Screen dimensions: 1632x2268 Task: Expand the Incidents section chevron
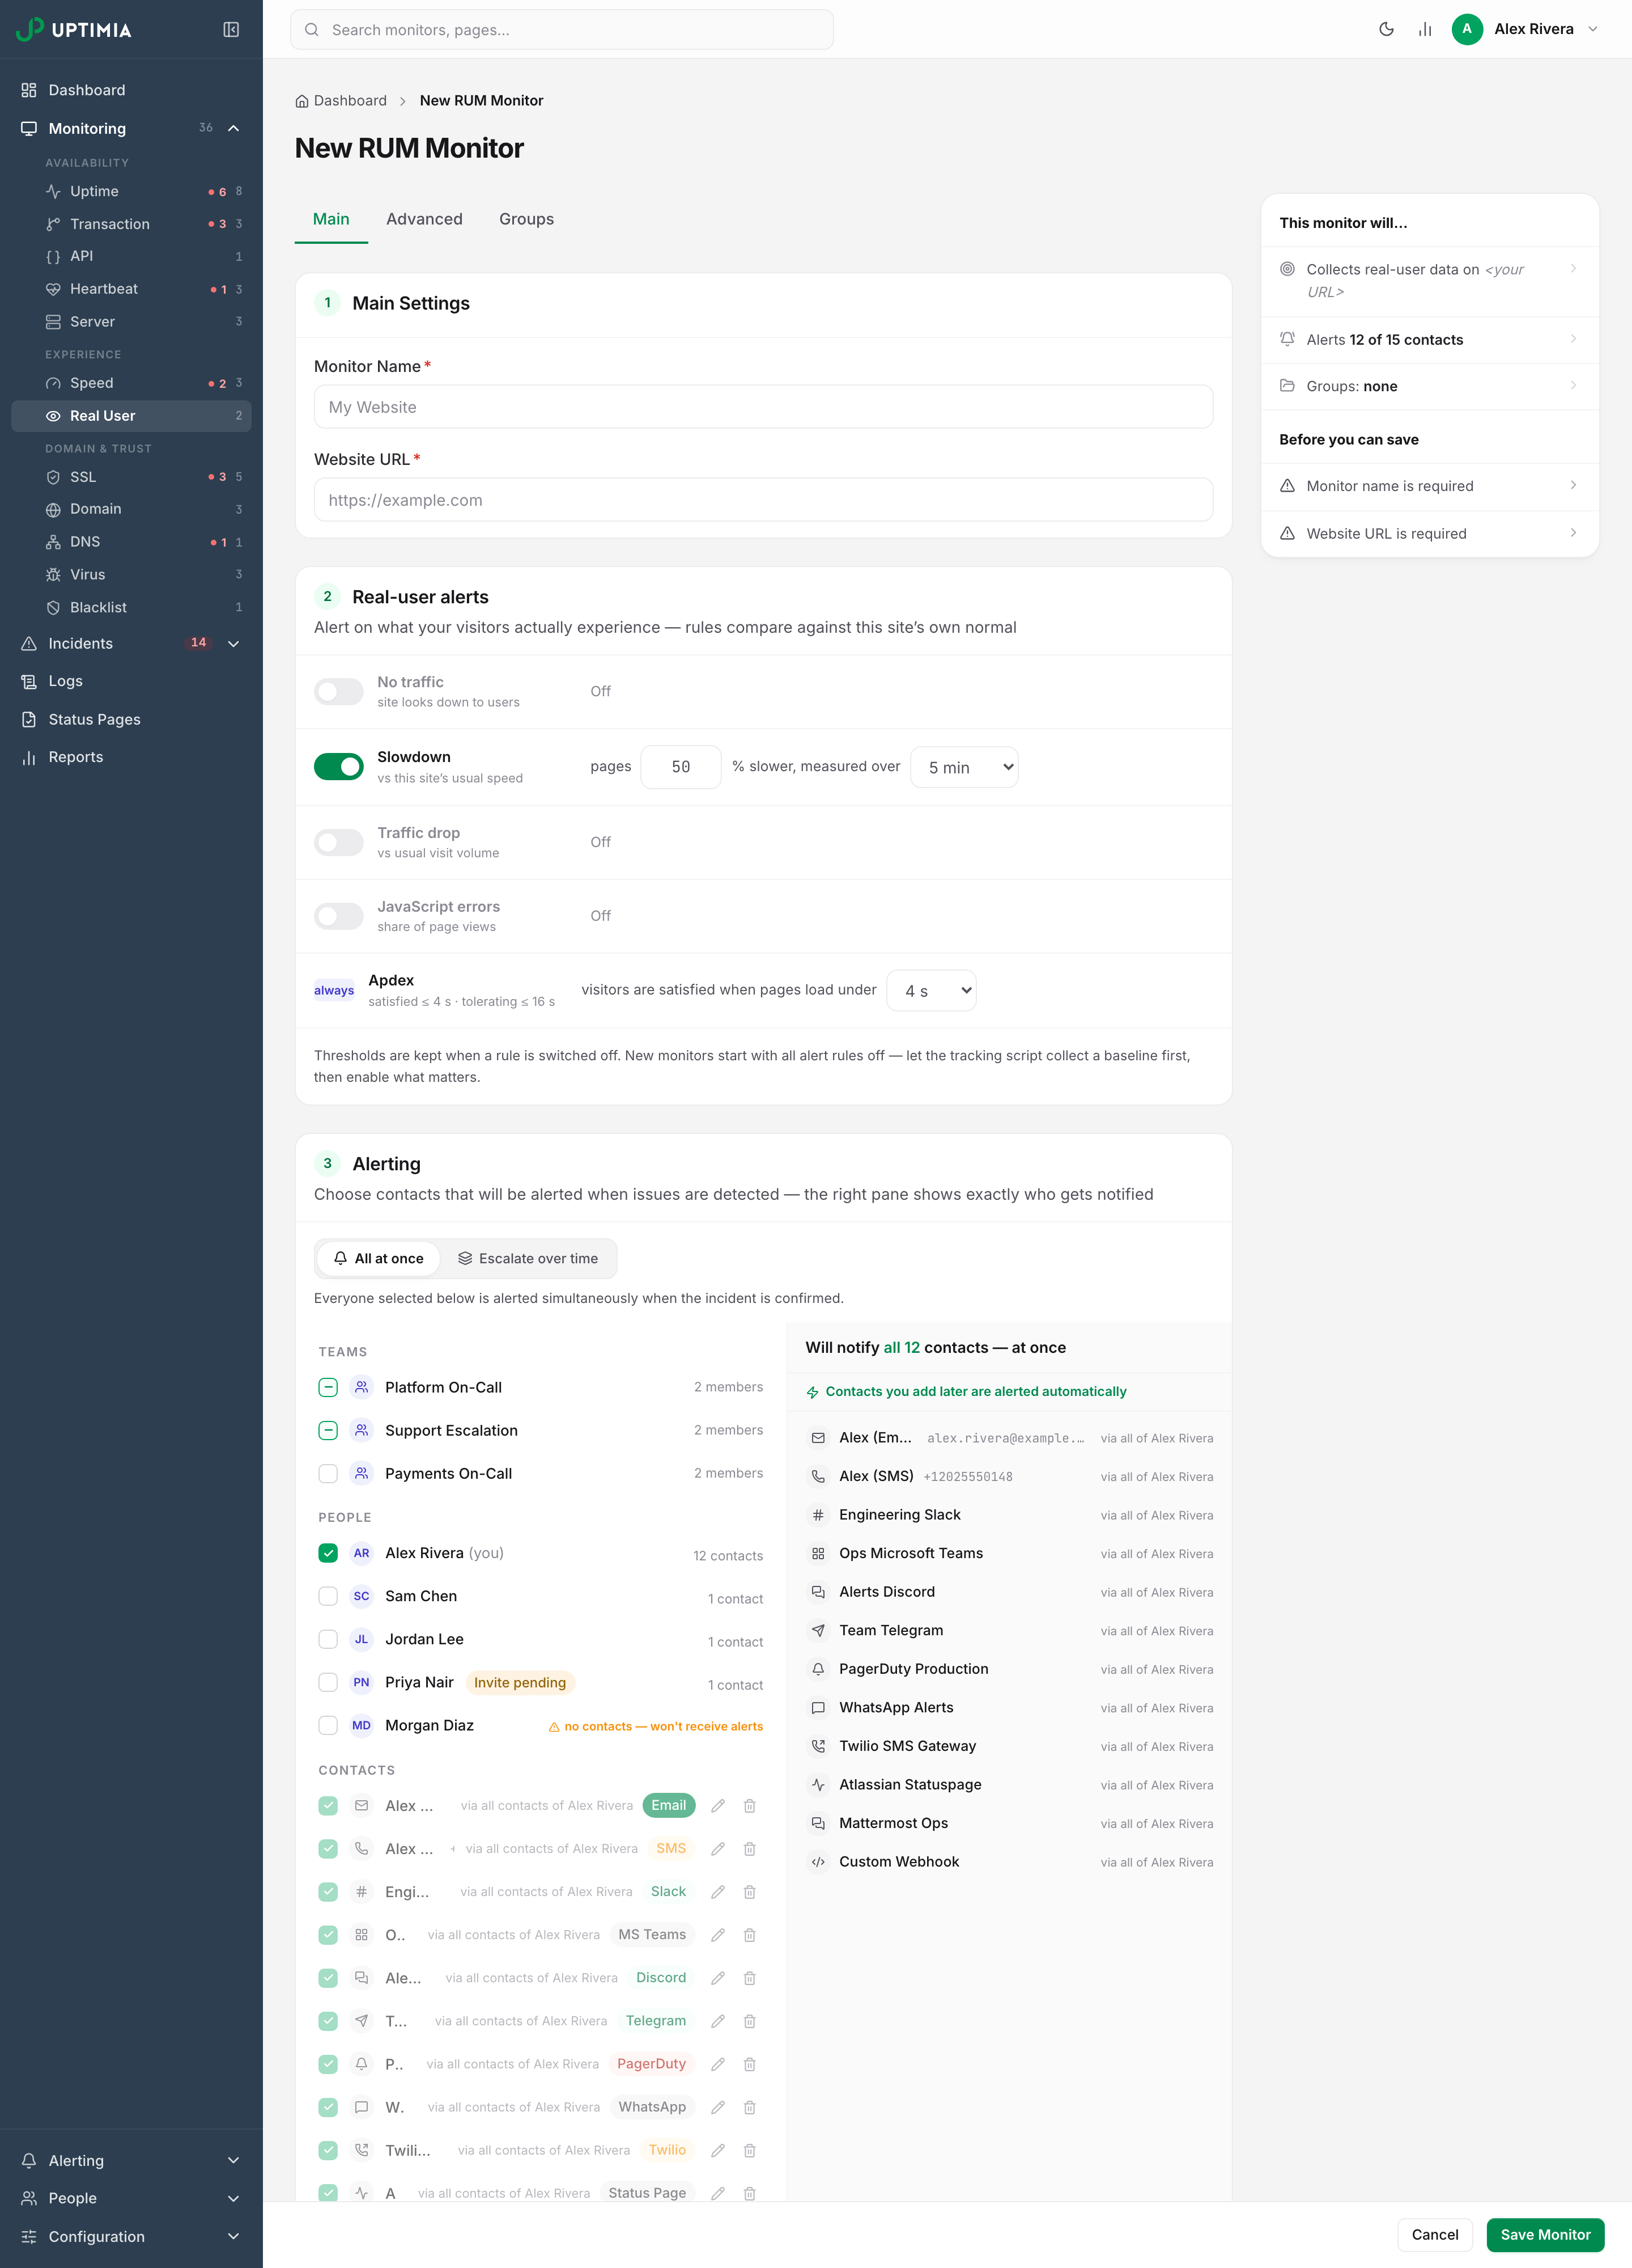[234, 644]
